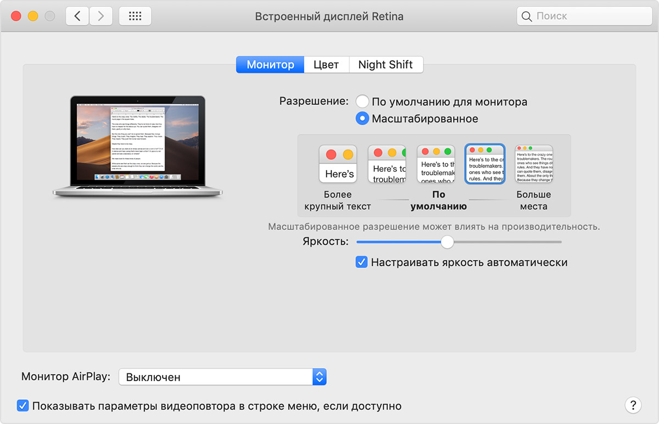
Task: Select the "По умолчанию для монитора" radio button
Action: pyautogui.click(x=362, y=101)
